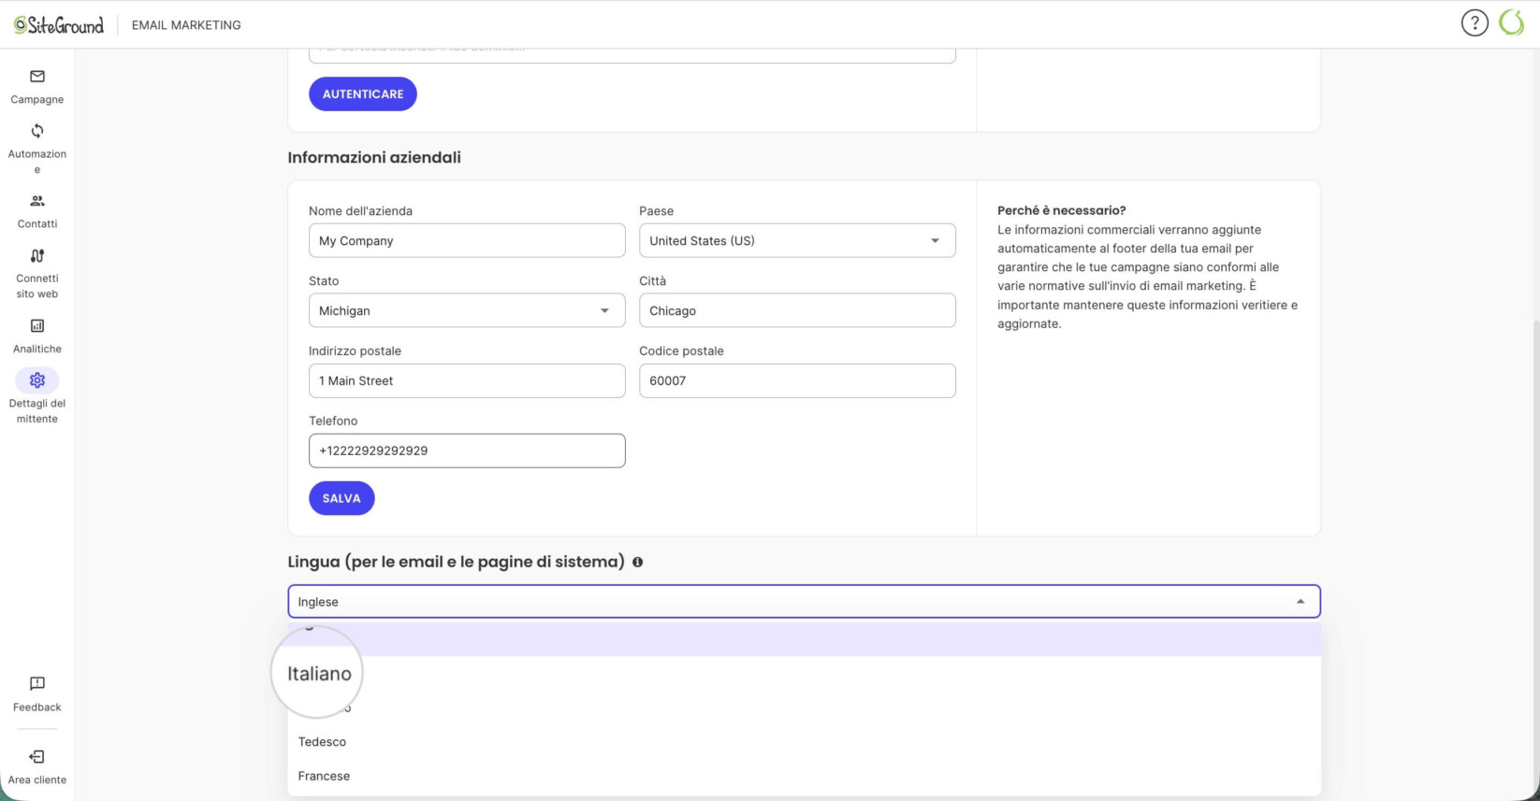Image resolution: width=1540 pixels, height=801 pixels.
Task: Open the Automazione cycle icon
Action: click(x=37, y=131)
